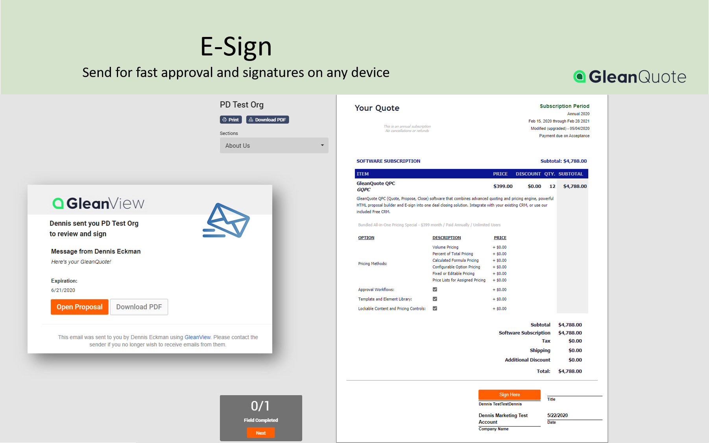Viewport: 709px width, 443px height.
Task: Click the 0/1 Field Completed progress indicator
Action: coord(260,405)
